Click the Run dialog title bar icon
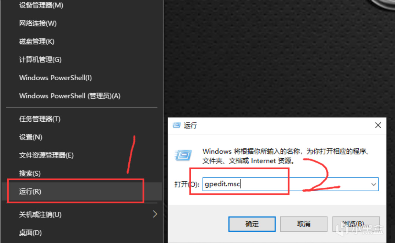The height and width of the screenshot is (243, 395). coord(176,125)
